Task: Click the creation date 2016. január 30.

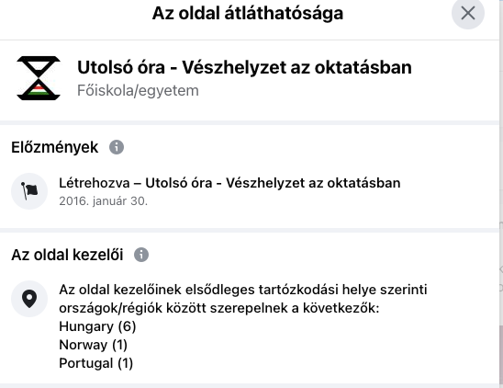Action: pyautogui.click(x=104, y=201)
